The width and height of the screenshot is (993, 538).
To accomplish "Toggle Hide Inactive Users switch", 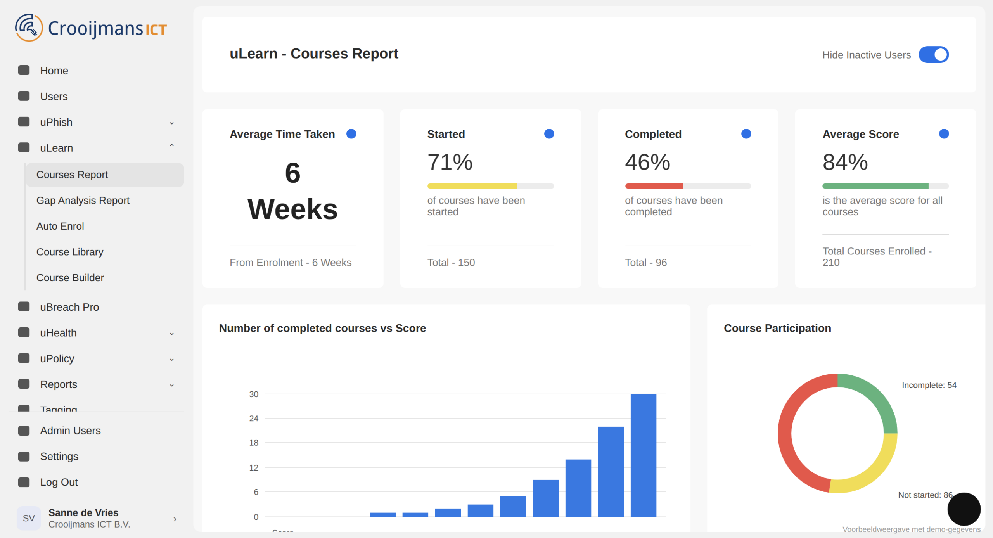I will [x=933, y=55].
